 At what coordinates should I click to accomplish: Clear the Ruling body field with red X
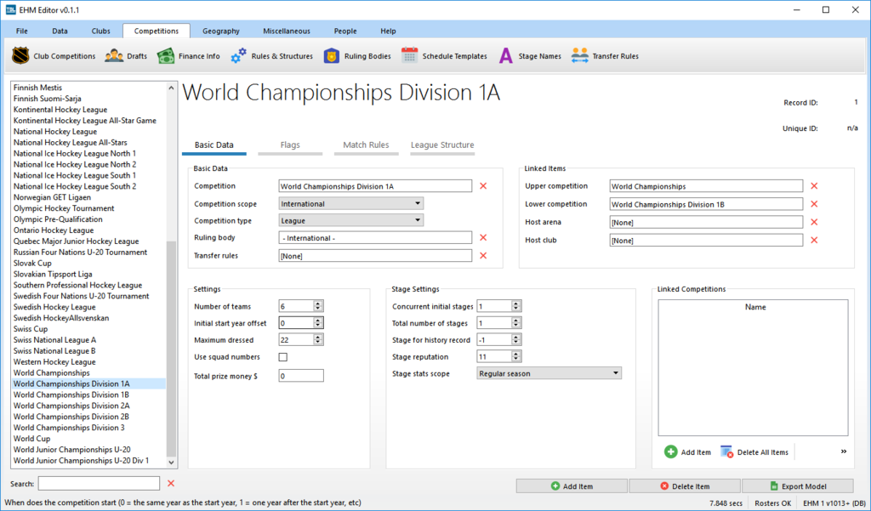483,238
